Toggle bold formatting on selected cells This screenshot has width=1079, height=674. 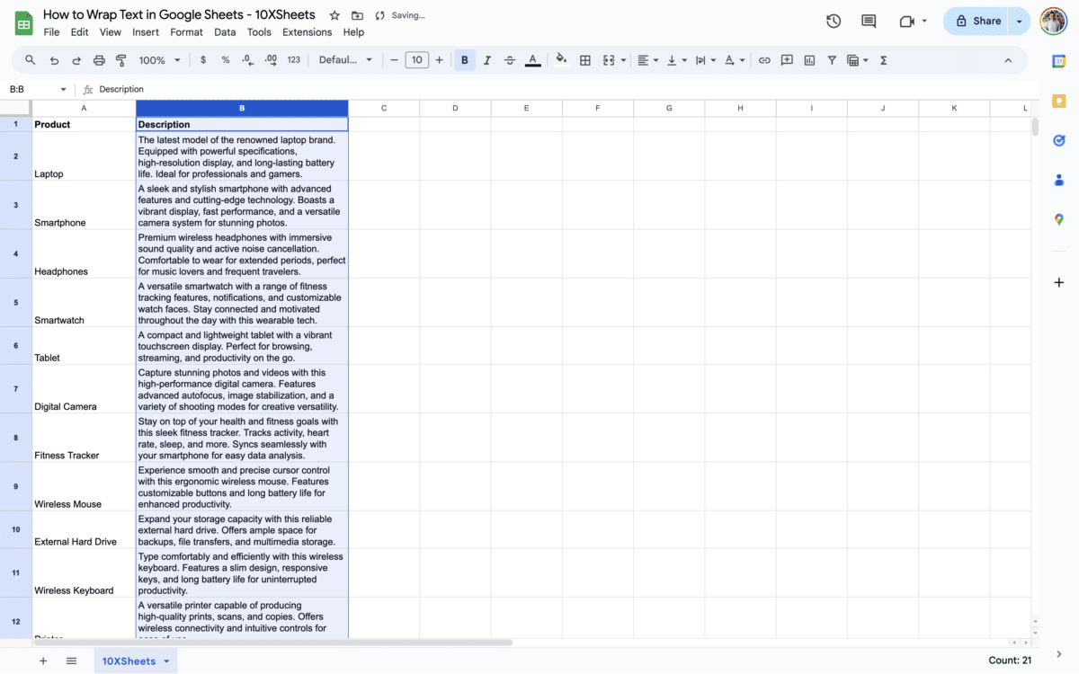coord(464,59)
